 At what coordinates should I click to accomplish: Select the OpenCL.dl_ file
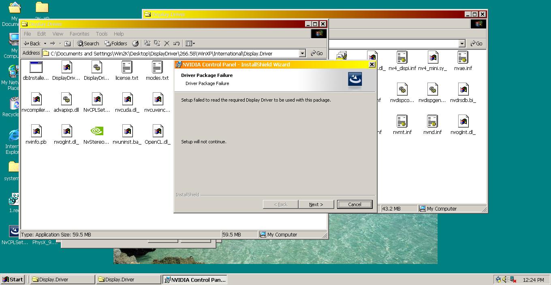pyautogui.click(x=158, y=135)
